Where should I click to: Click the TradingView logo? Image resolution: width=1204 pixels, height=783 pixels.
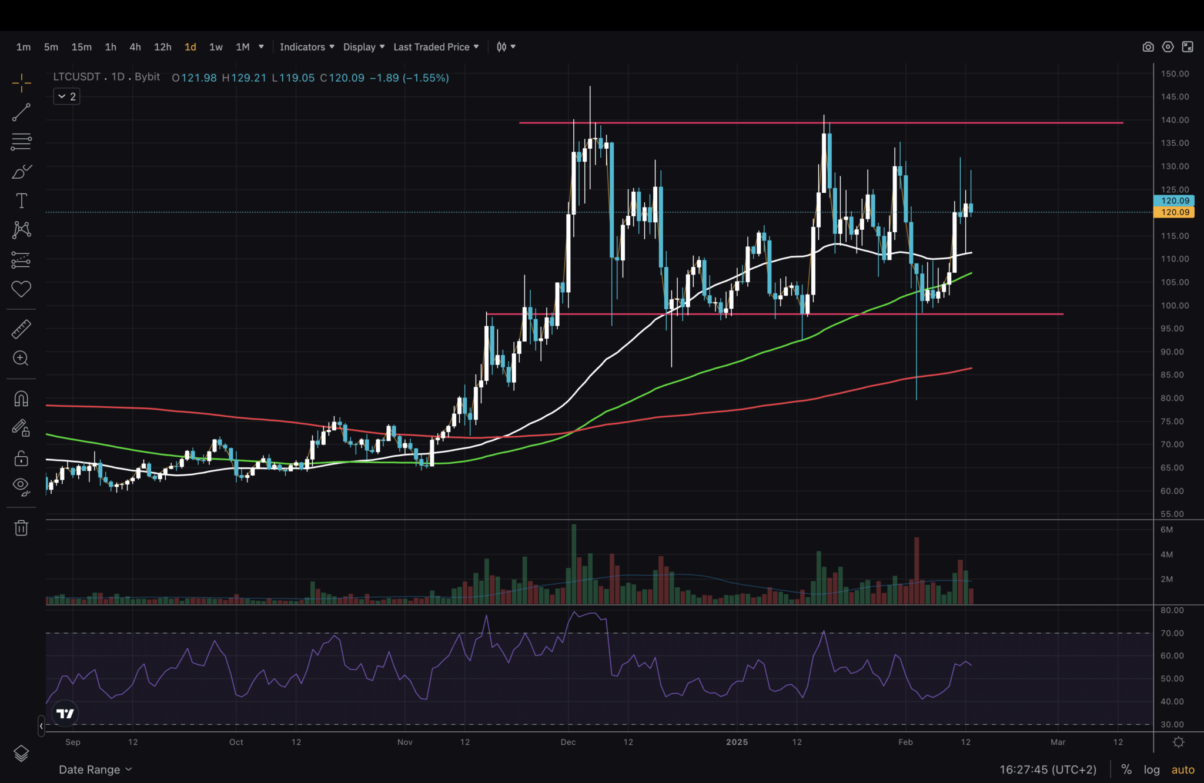pyautogui.click(x=65, y=713)
